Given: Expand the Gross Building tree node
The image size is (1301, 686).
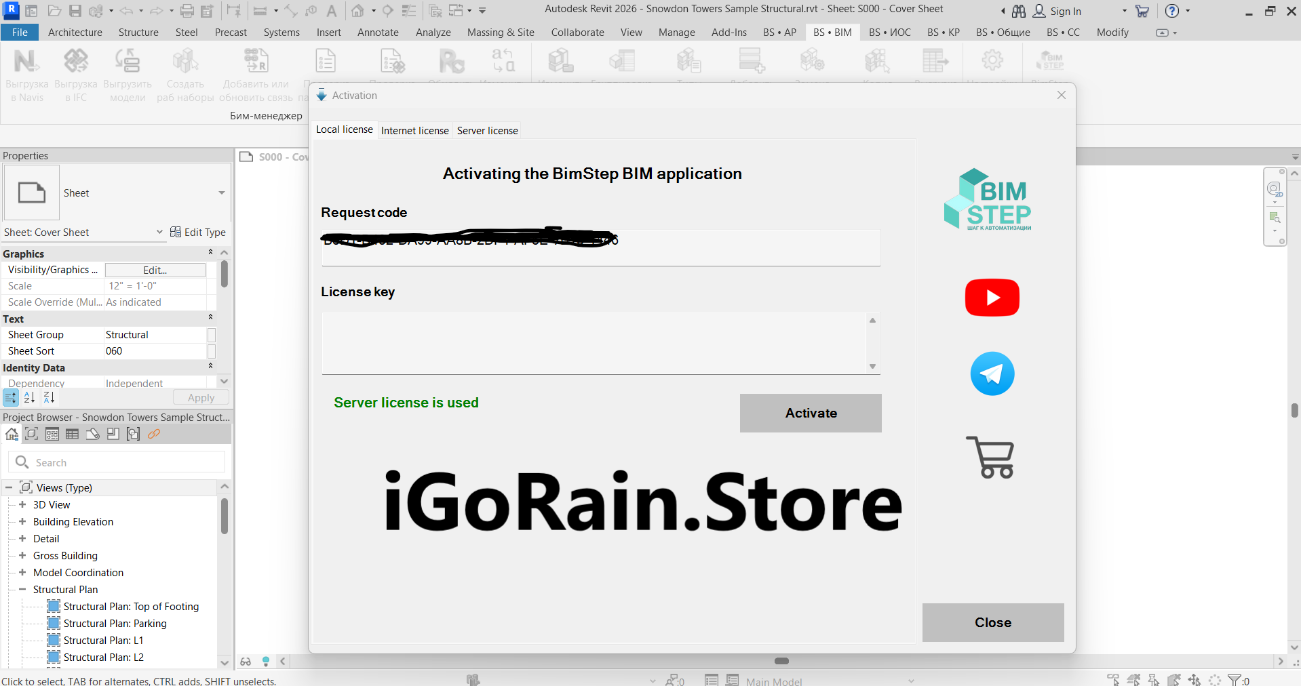Looking at the screenshot, I should click(22, 556).
